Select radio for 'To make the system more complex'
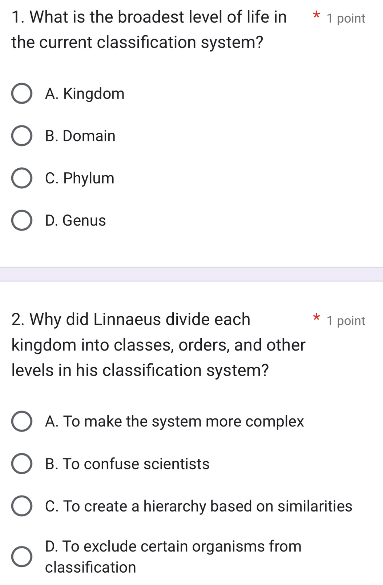This screenshot has height=585, width=383. pos(21,421)
